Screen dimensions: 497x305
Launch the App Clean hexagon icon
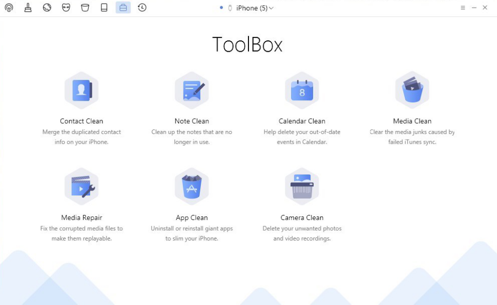[x=192, y=187]
